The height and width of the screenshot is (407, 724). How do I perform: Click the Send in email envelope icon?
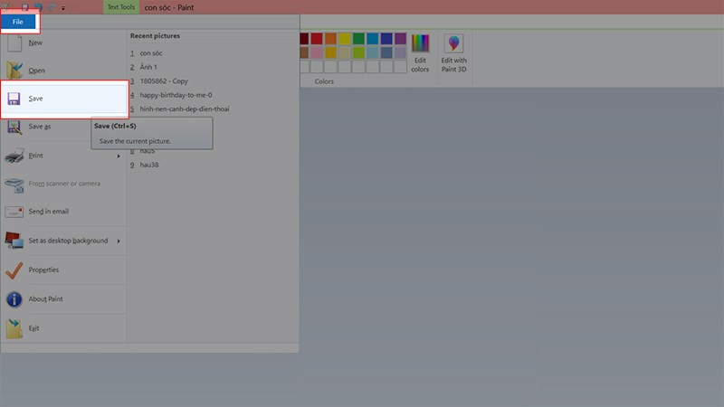tap(15, 212)
